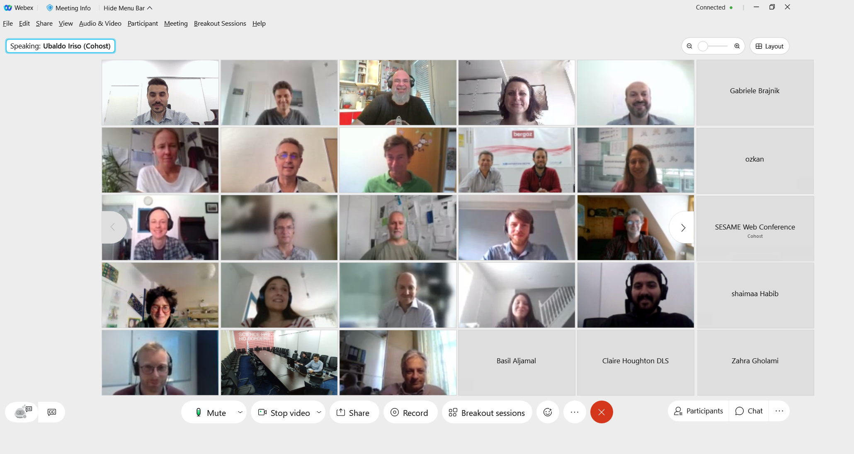Open the Participant menu
Viewport: 854px width, 454px height.
click(143, 23)
